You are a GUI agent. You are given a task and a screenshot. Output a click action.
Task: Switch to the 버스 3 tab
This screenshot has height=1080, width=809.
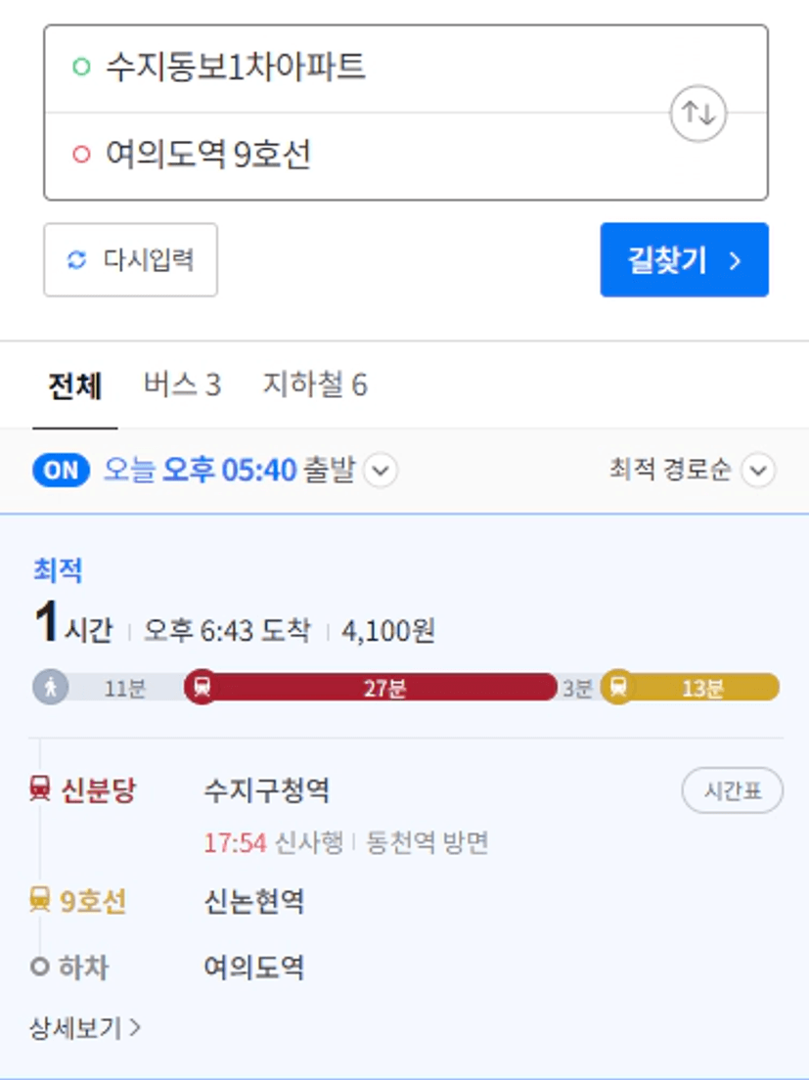182,385
